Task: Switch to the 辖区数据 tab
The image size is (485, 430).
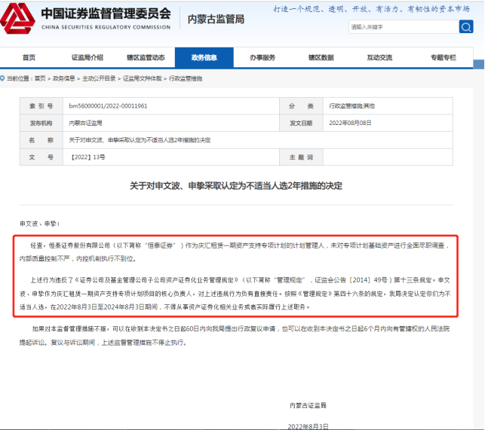Action: 321,57
